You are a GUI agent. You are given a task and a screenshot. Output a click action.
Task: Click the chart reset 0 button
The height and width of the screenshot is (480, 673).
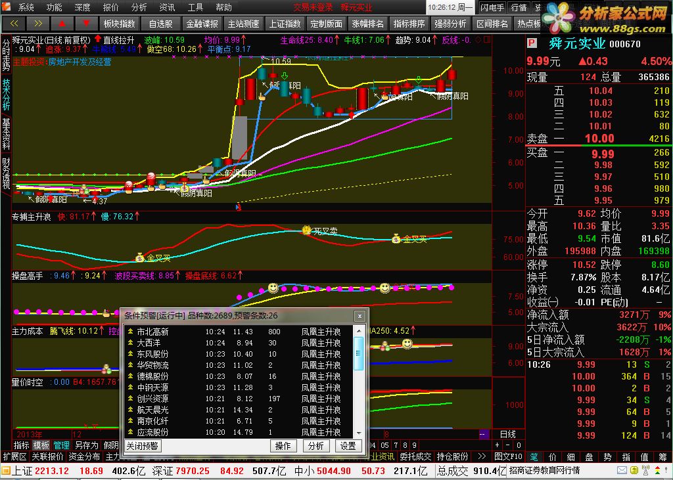click(519, 445)
